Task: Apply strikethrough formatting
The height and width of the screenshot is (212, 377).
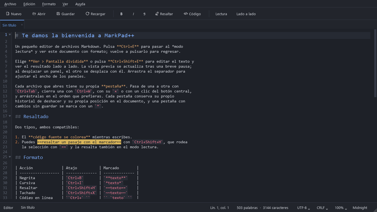Action: [144, 14]
